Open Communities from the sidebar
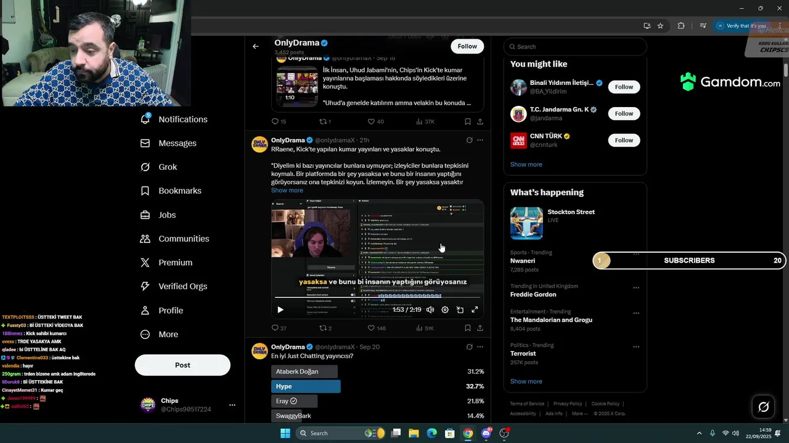789x443 pixels. 175,239
